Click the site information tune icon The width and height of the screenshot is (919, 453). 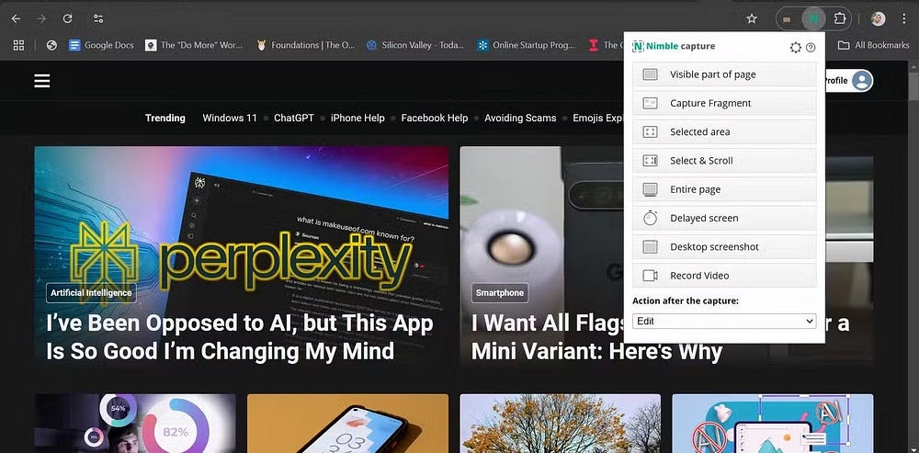tap(98, 18)
